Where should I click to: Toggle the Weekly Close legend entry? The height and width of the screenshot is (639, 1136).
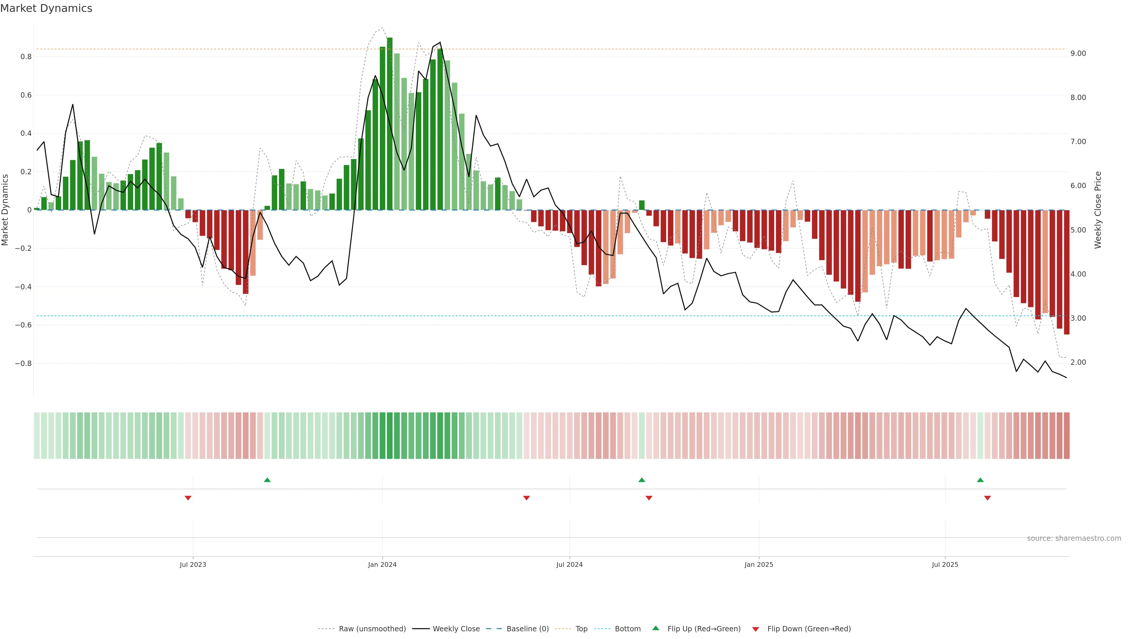(456, 629)
